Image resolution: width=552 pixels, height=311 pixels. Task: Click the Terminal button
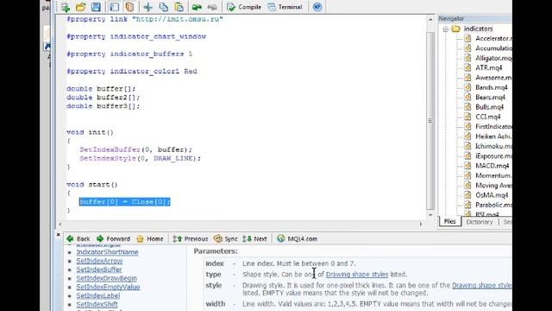pos(285,7)
